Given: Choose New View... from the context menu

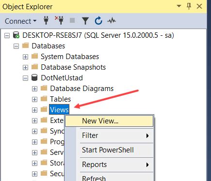Looking at the screenshot, I should [109, 121].
